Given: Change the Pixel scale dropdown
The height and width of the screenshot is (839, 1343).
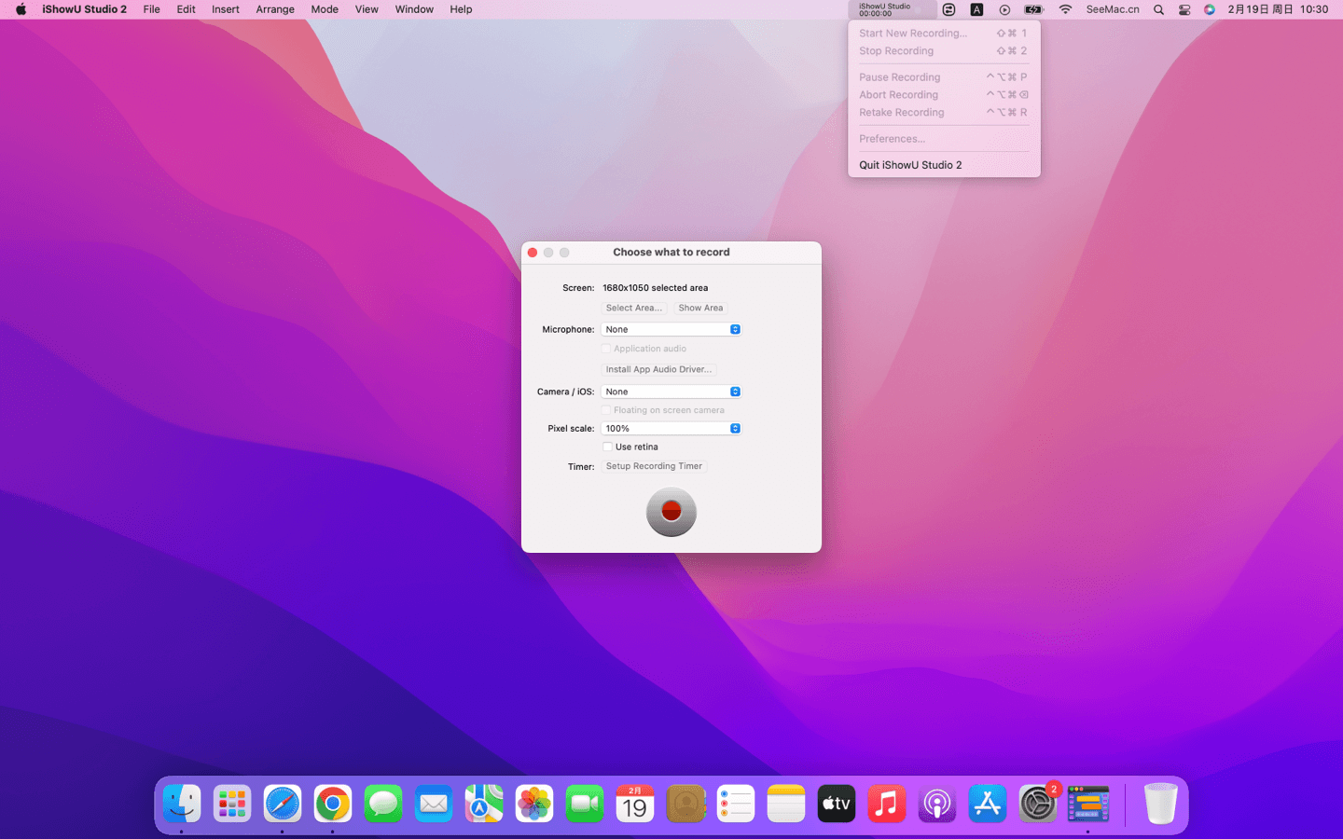Looking at the screenshot, I should click(x=671, y=429).
